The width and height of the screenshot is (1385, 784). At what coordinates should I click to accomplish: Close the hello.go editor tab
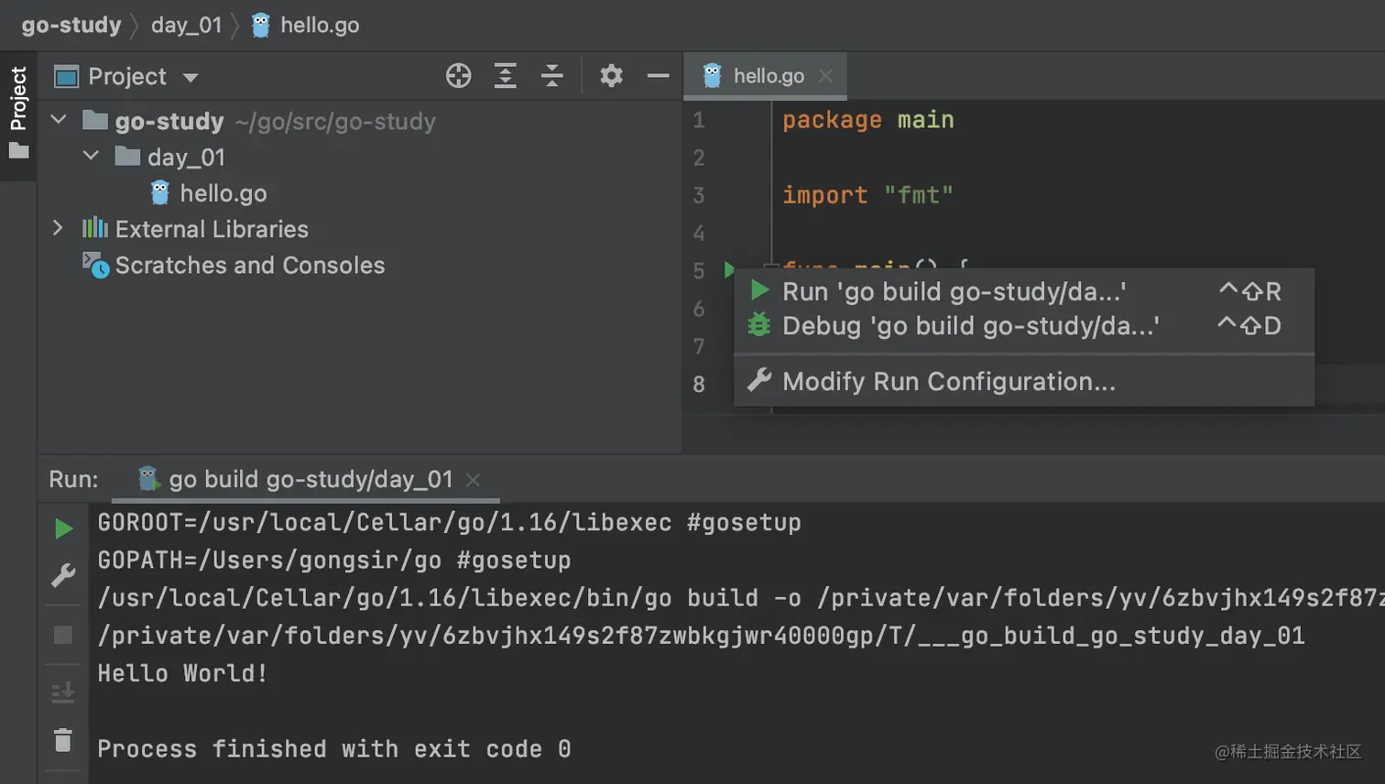tap(825, 76)
